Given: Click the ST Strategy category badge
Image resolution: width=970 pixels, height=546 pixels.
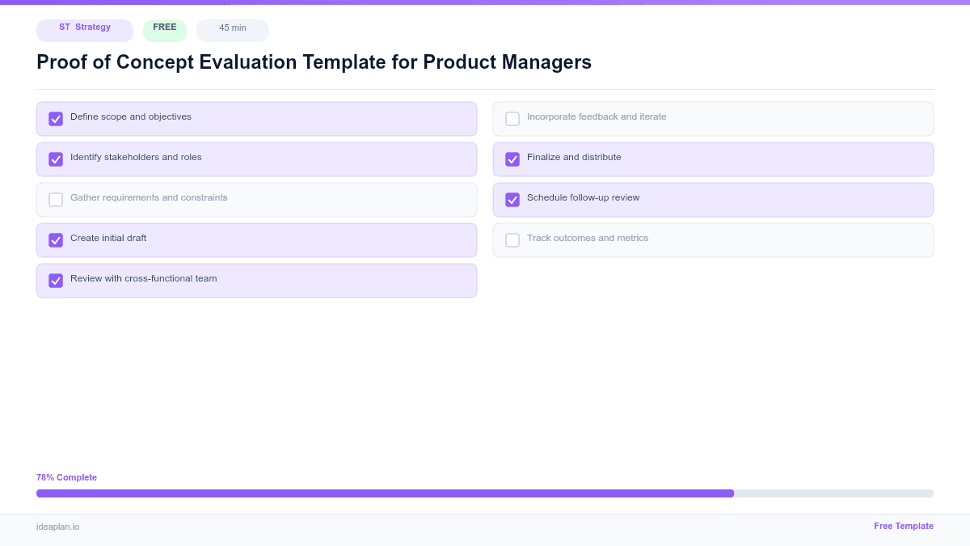Looking at the screenshot, I should [84, 30].
